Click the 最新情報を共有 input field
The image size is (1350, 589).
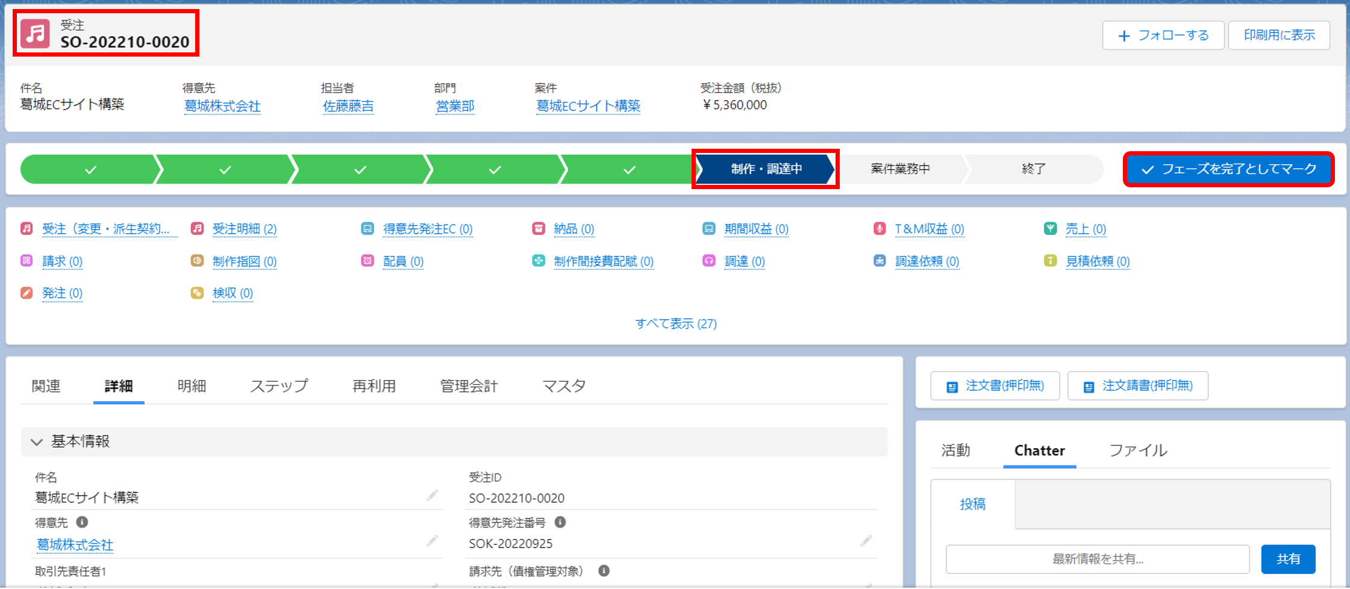coord(1097,559)
